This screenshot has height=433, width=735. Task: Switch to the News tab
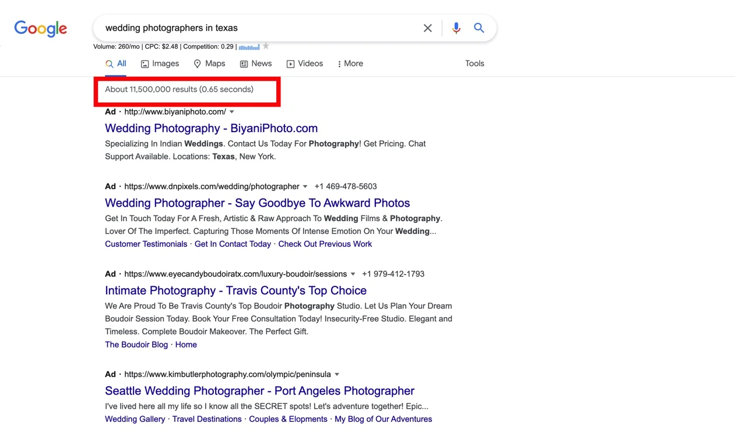pos(256,63)
